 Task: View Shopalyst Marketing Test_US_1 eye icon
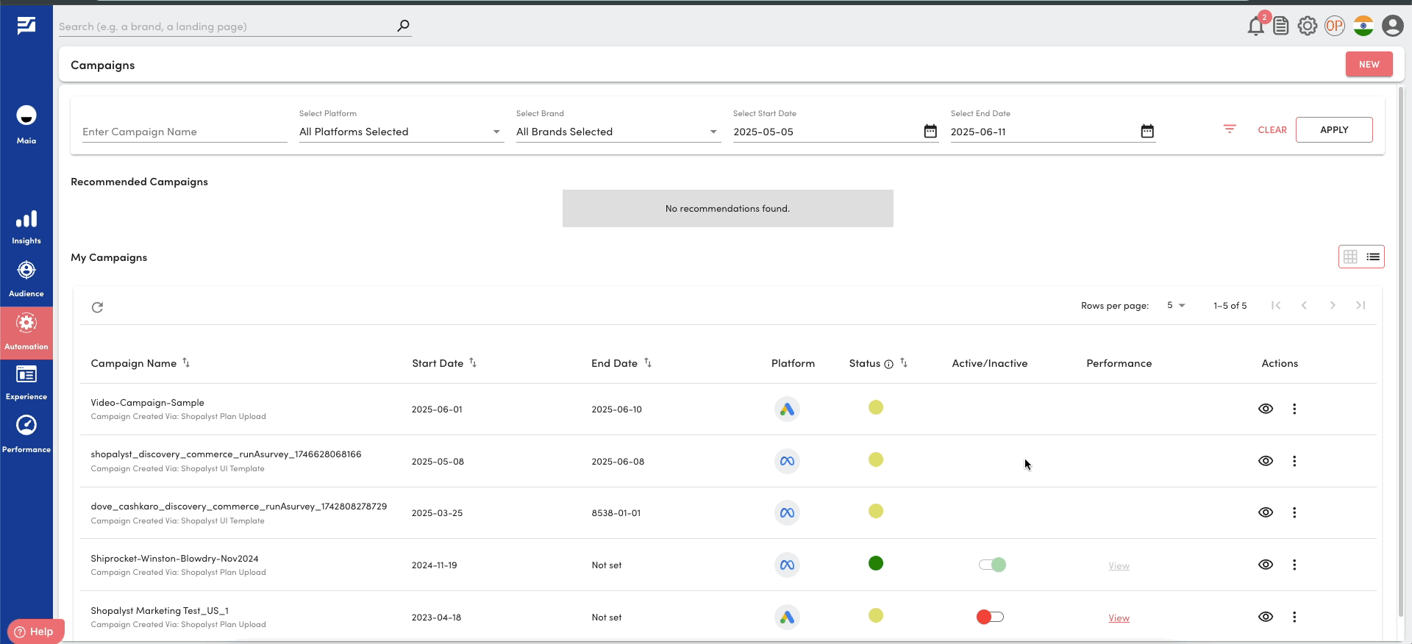coord(1266,617)
